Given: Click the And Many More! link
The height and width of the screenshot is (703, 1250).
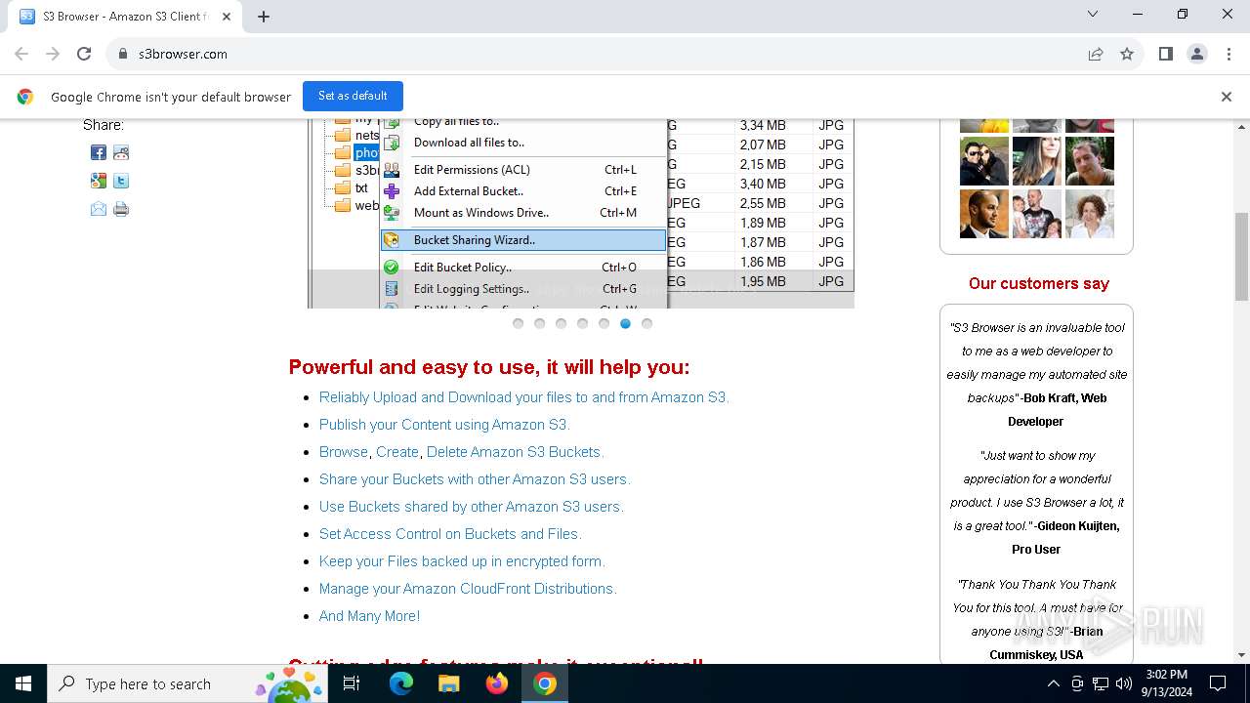Looking at the screenshot, I should (x=369, y=616).
